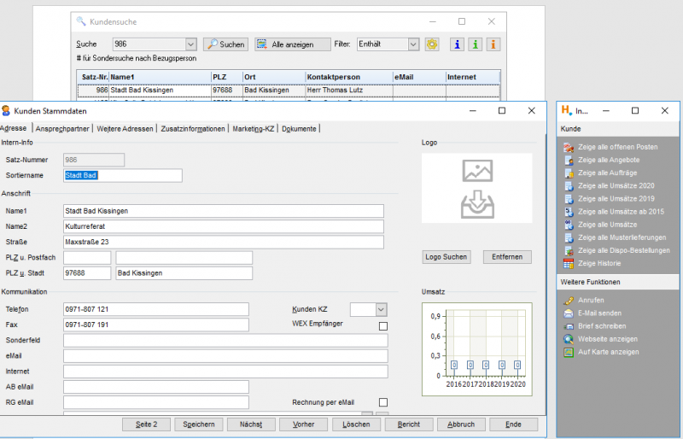Open the Filter Enthält dropdown
Image resolution: width=683 pixels, height=439 pixels.
click(x=413, y=44)
